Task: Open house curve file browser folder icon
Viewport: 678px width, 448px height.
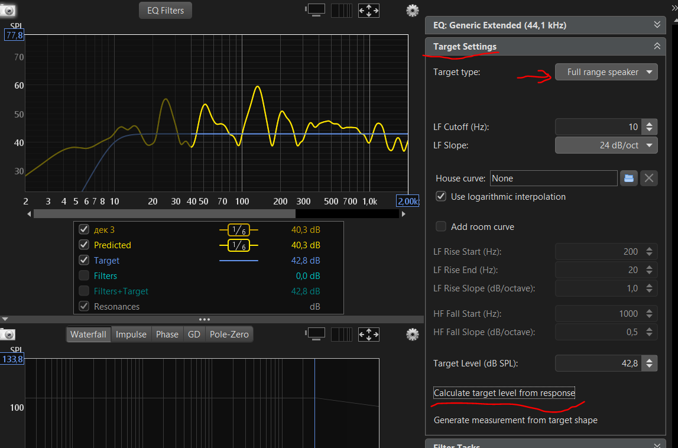Action: pos(629,178)
